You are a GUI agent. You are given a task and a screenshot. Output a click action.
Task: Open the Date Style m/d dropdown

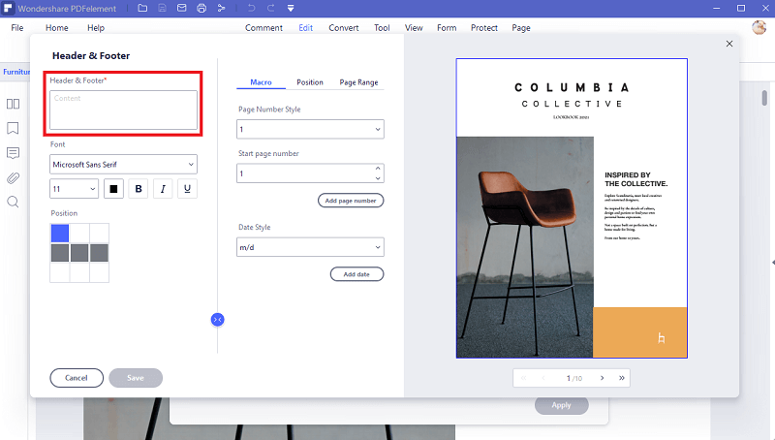tap(310, 247)
